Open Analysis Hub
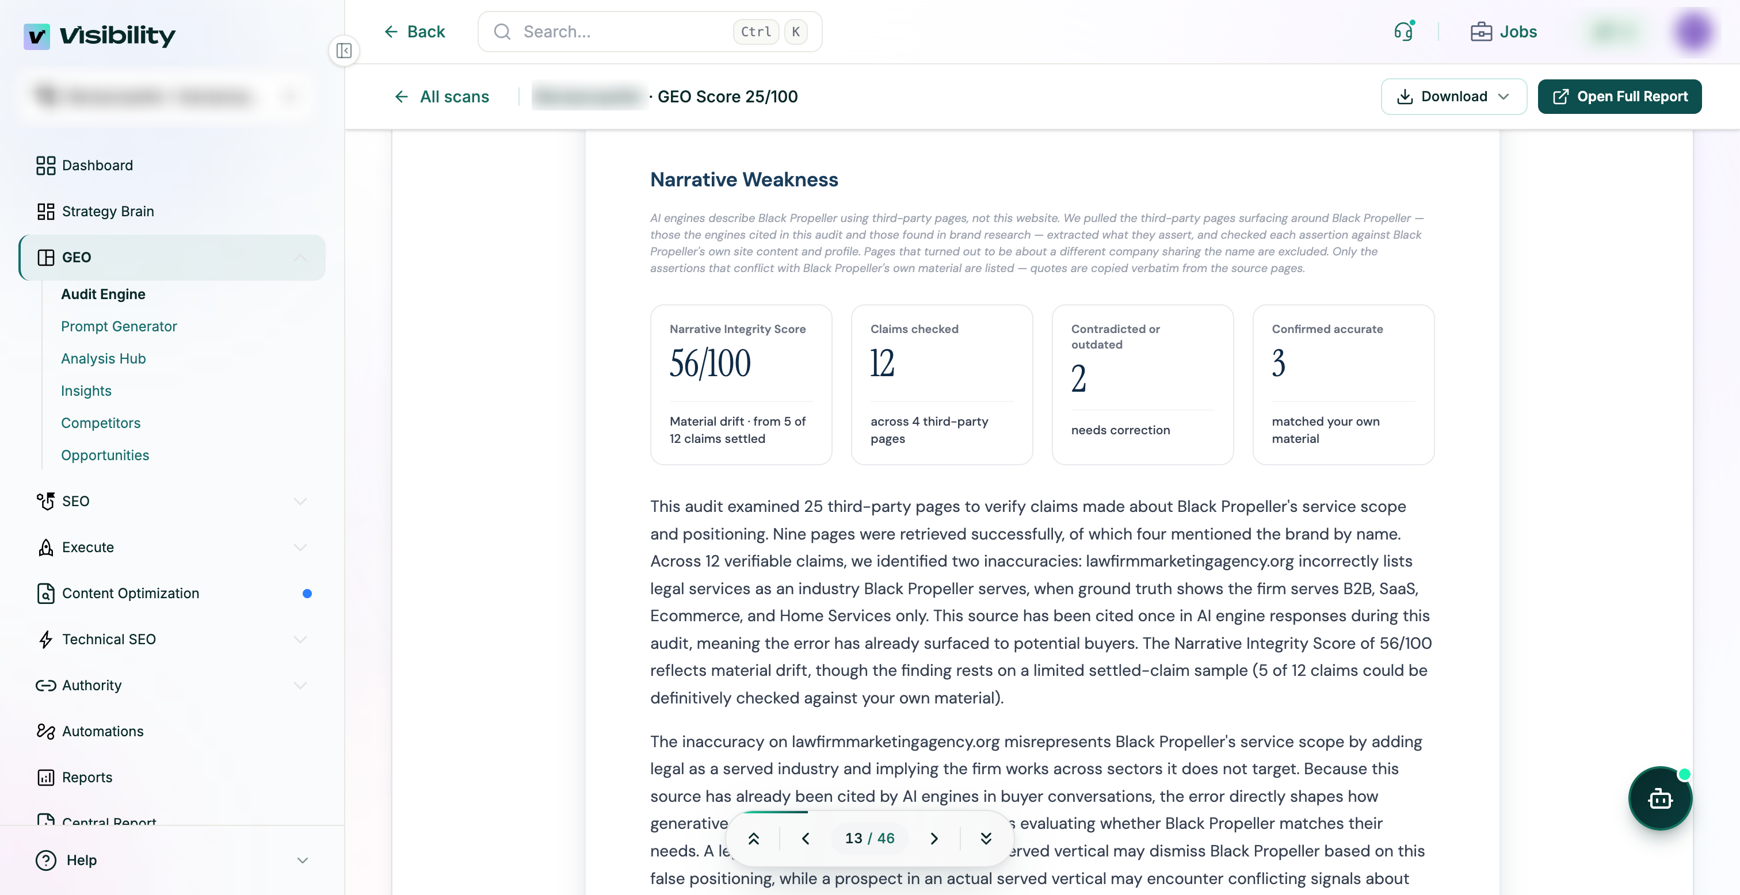 click(104, 359)
